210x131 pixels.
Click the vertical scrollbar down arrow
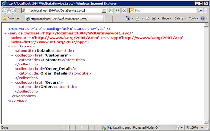(x=206, y=122)
